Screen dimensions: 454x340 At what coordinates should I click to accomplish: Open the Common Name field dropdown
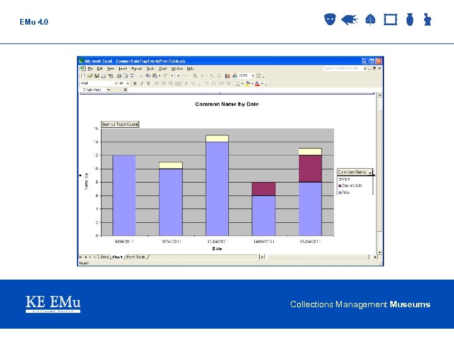[x=370, y=172]
